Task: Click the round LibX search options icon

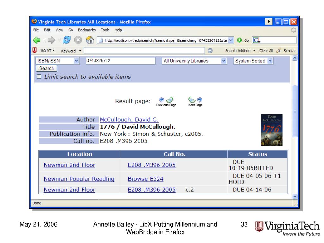Action: (x=210, y=51)
